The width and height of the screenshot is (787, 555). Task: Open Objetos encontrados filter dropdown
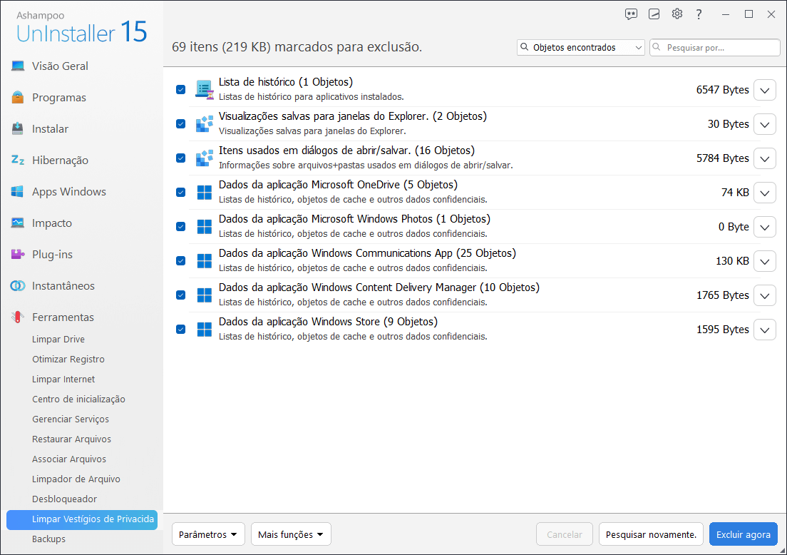(x=581, y=47)
